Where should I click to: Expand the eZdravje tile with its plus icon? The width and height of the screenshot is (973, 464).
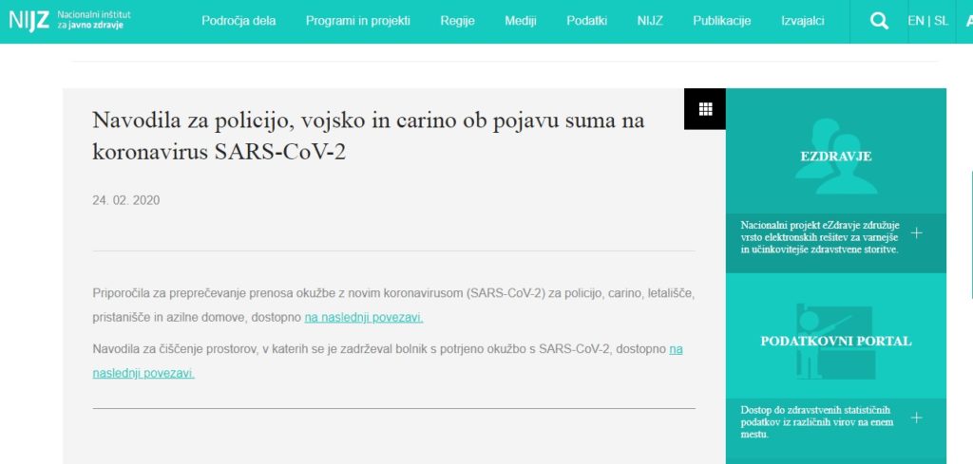(x=916, y=232)
